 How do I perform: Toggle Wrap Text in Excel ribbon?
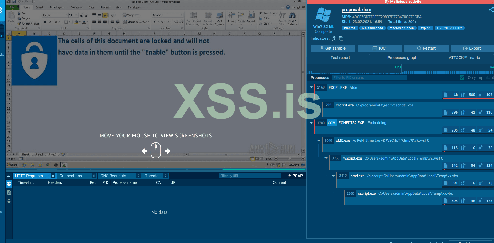point(131,15)
